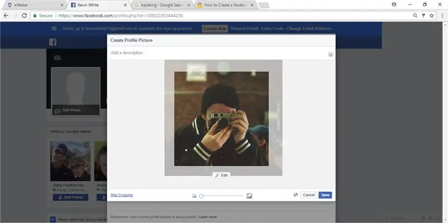Click the Add a description field
This screenshot has height=223, width=448.
(x=217, y=53)
